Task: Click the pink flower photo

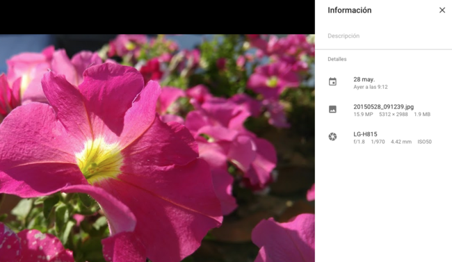Action: point(157,148)
